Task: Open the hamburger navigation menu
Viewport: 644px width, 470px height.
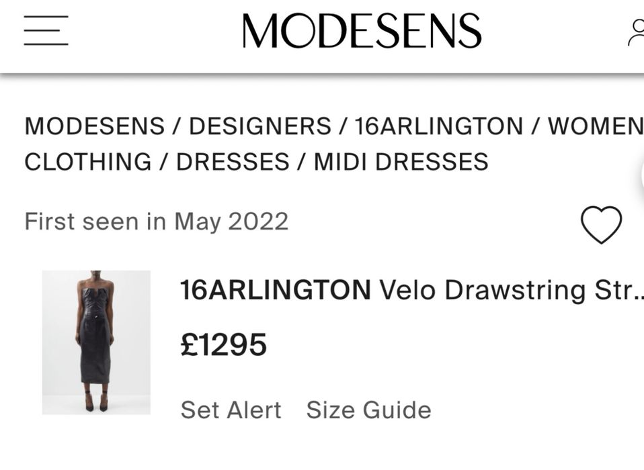Action: click(46, 31)
